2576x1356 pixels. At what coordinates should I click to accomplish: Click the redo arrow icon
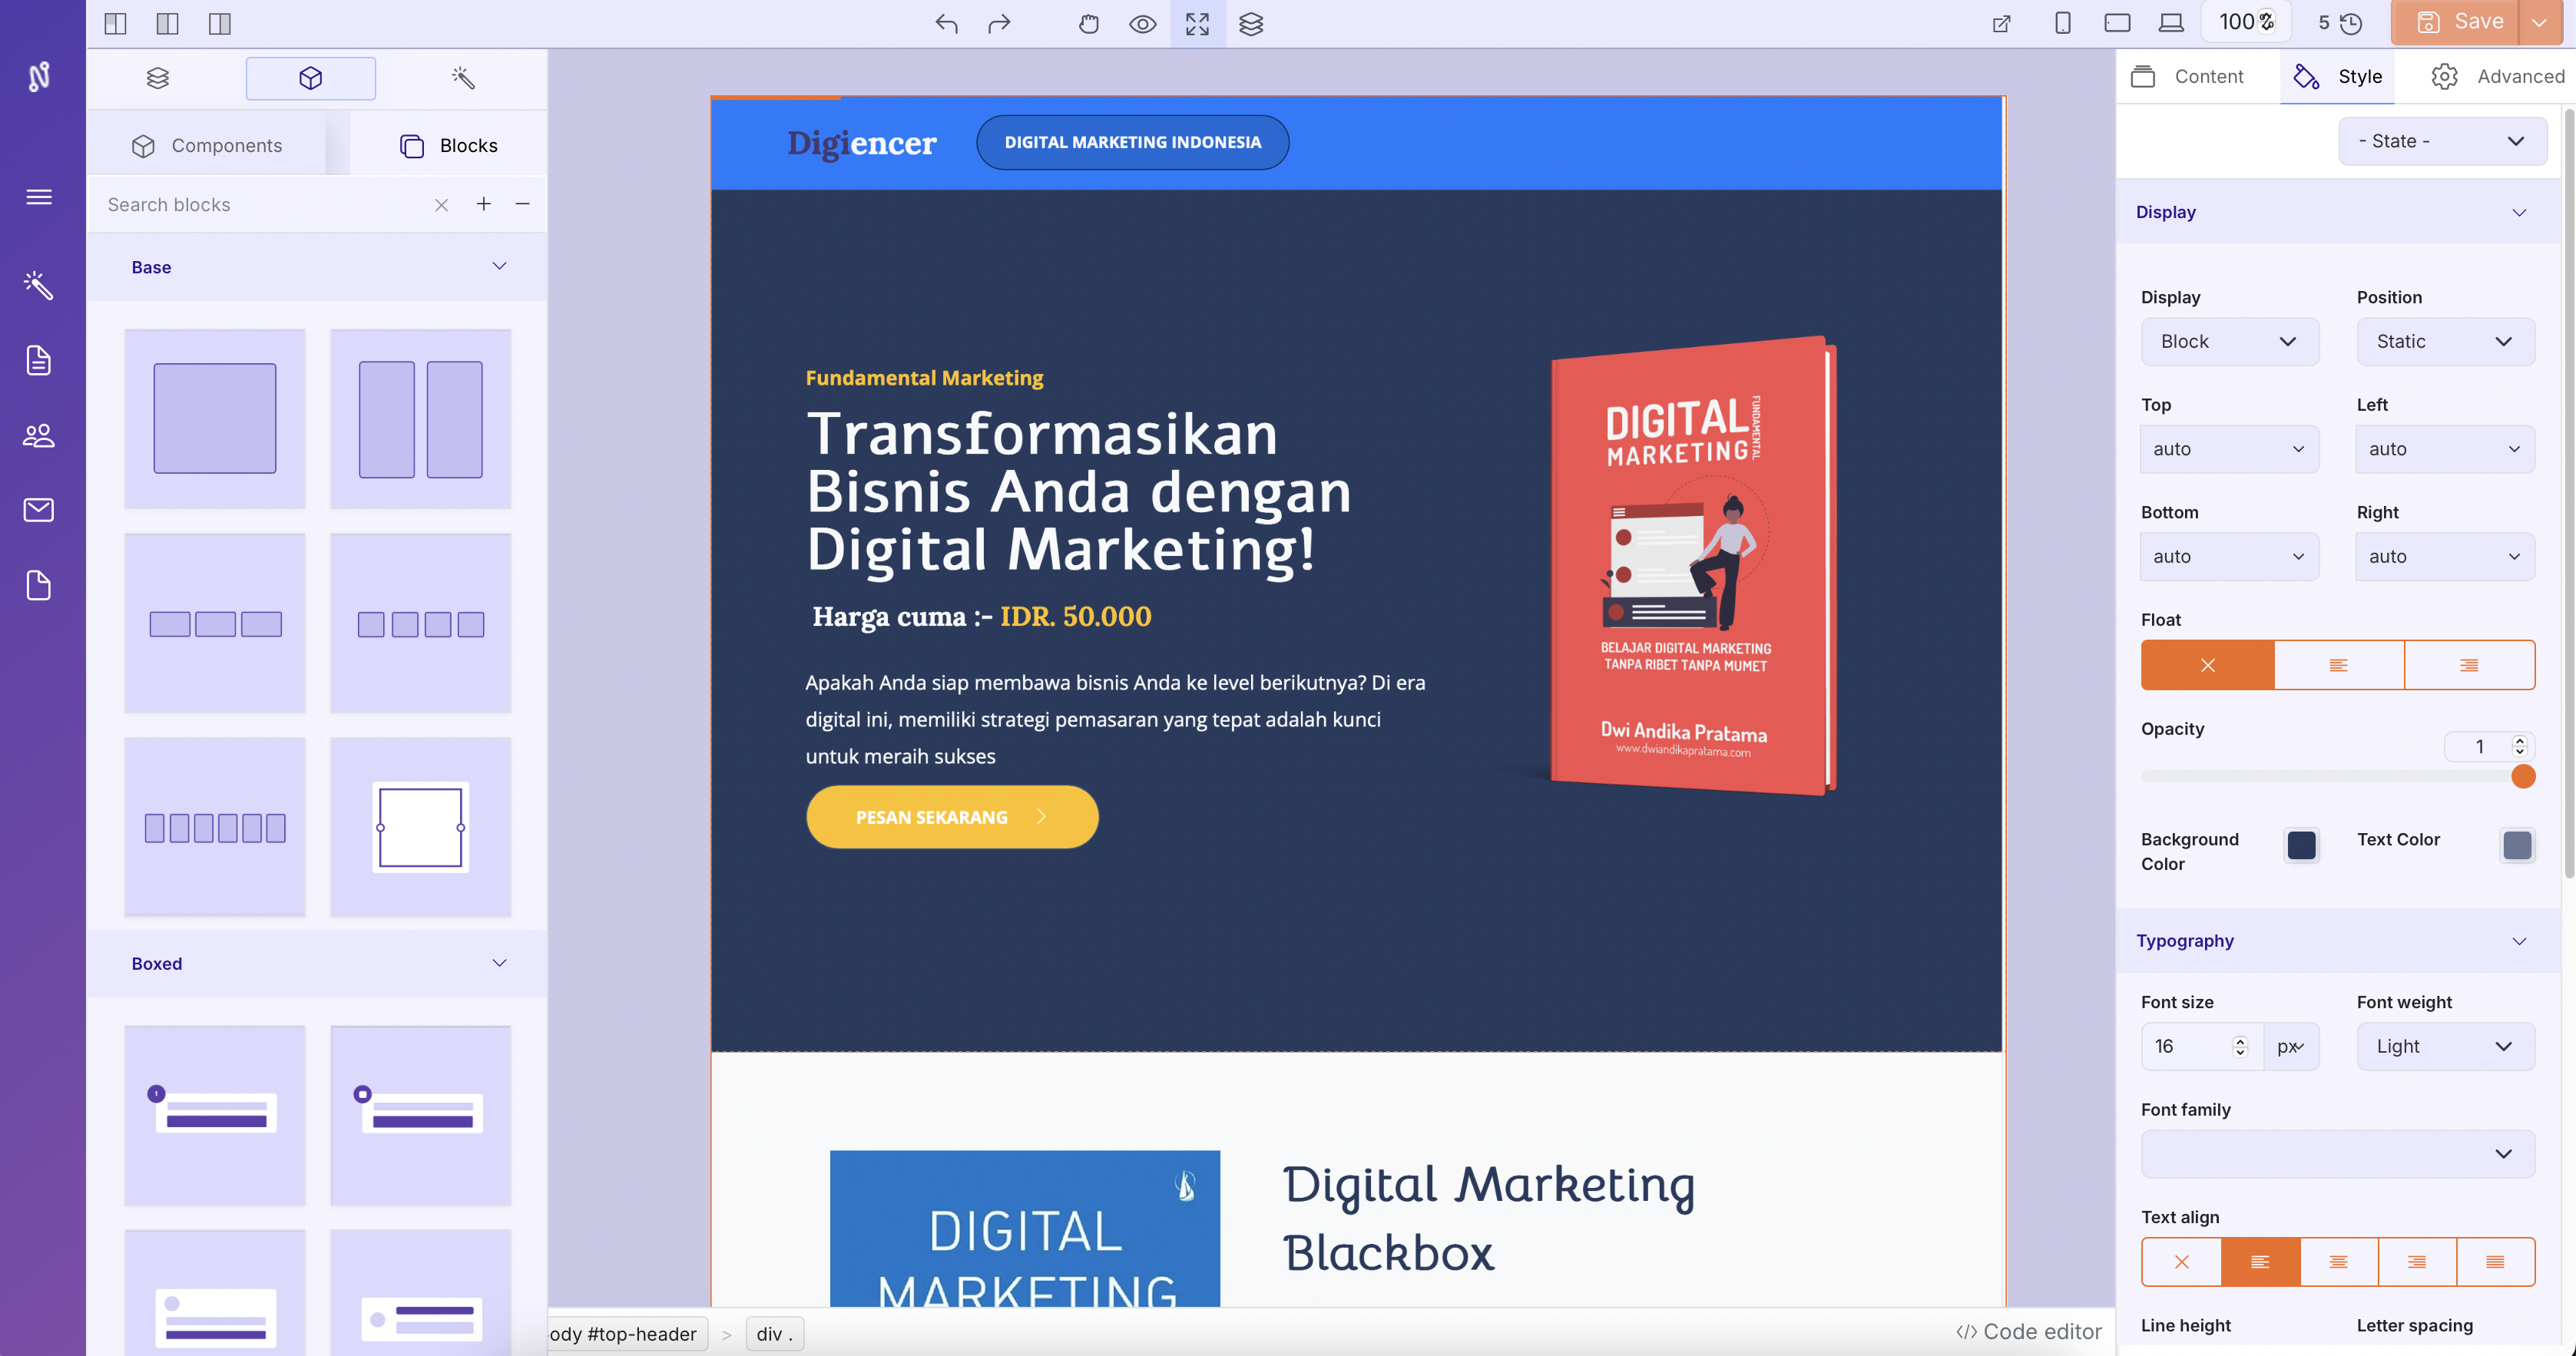click(999, 24)
